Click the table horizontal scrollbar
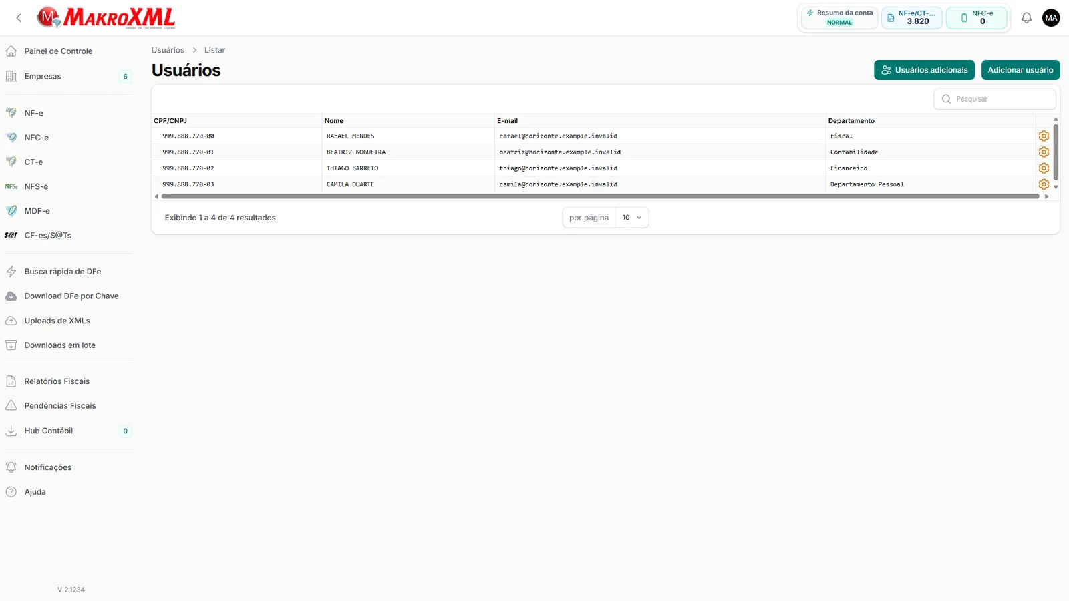This screenshot has height=601, width=1069. pos(600,196)
